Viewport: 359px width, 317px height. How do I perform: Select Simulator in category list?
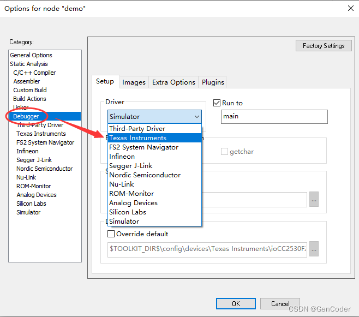(28, 212)
